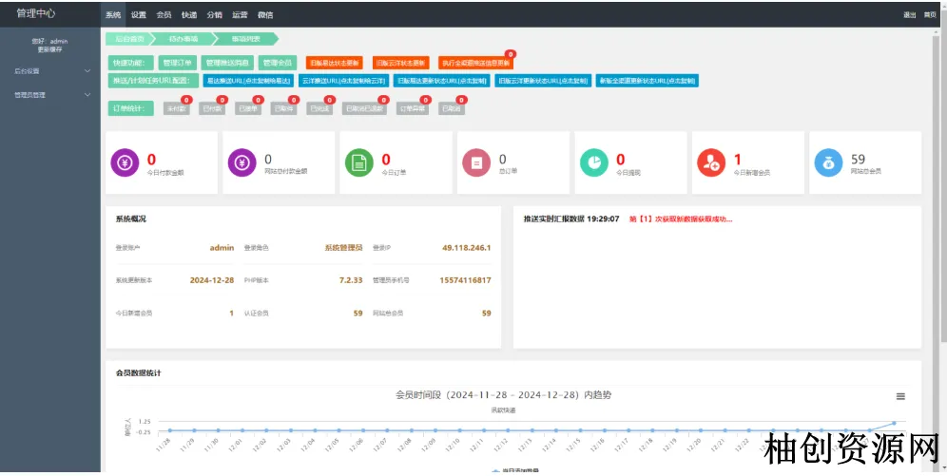Click the purple yen icon for 网站总付款金额
This screenshot has width=947, height=476.
click(x=242, y=163)
